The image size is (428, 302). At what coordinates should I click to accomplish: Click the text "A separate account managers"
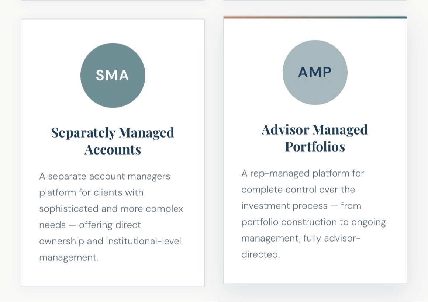click(x=105, y=176)
